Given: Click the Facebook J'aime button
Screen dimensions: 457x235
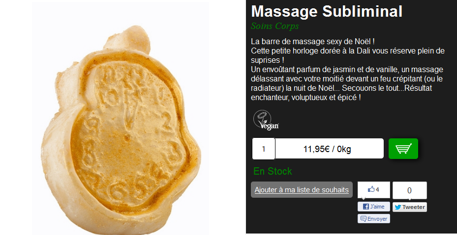Looking at the screenshot, I should click(374, 207).
